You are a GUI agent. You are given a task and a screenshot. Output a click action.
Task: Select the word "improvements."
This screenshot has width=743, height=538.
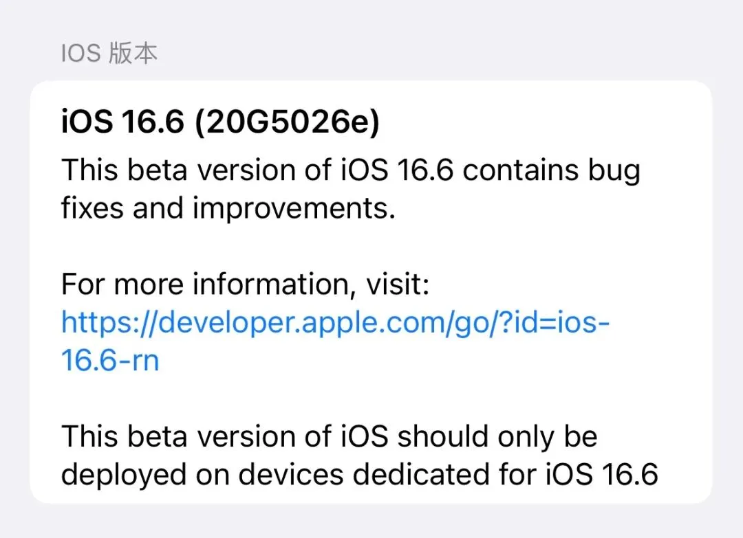(294, 209)
